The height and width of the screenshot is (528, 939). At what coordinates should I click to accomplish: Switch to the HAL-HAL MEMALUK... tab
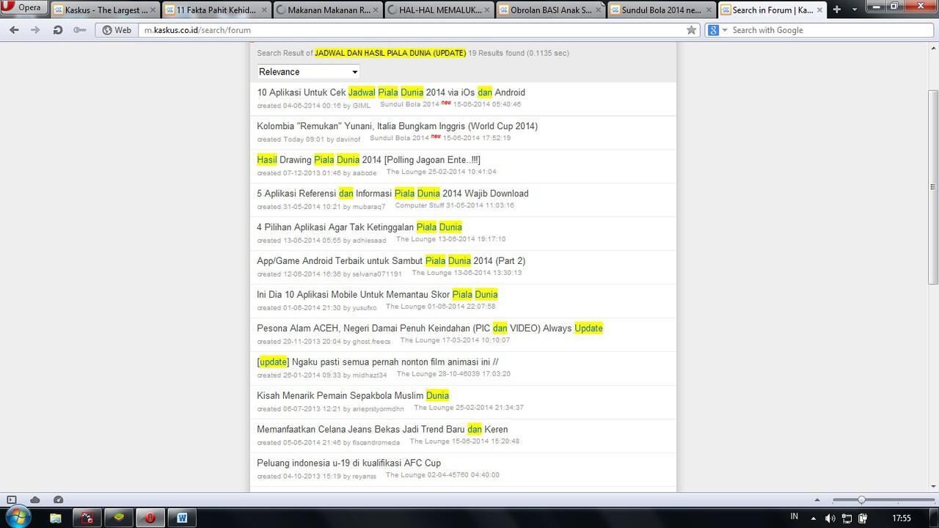[439, 10]
